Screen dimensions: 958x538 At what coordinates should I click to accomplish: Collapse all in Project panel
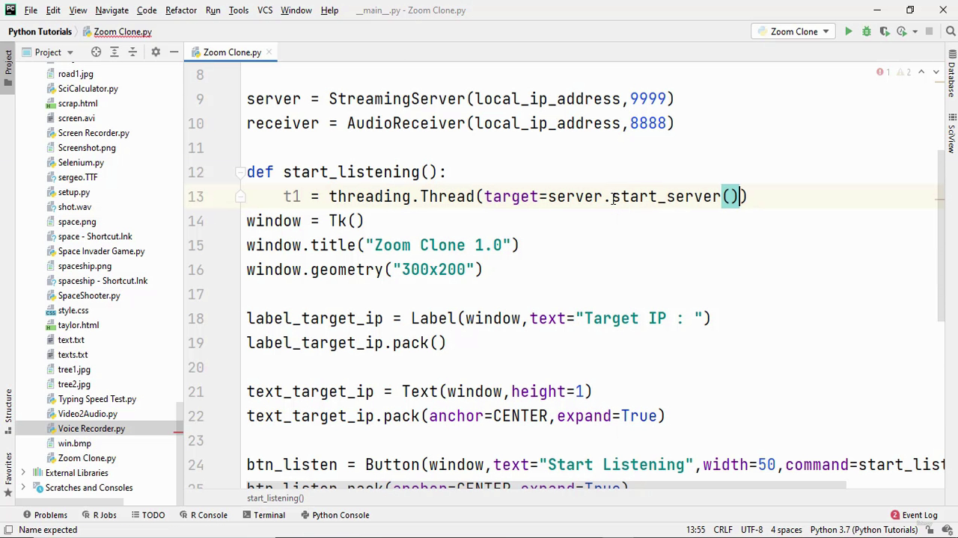tap(132, 52)
